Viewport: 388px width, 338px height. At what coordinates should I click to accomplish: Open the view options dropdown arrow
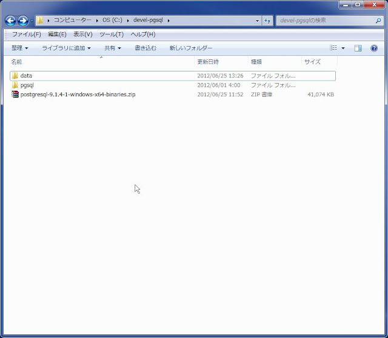(343, 48)
